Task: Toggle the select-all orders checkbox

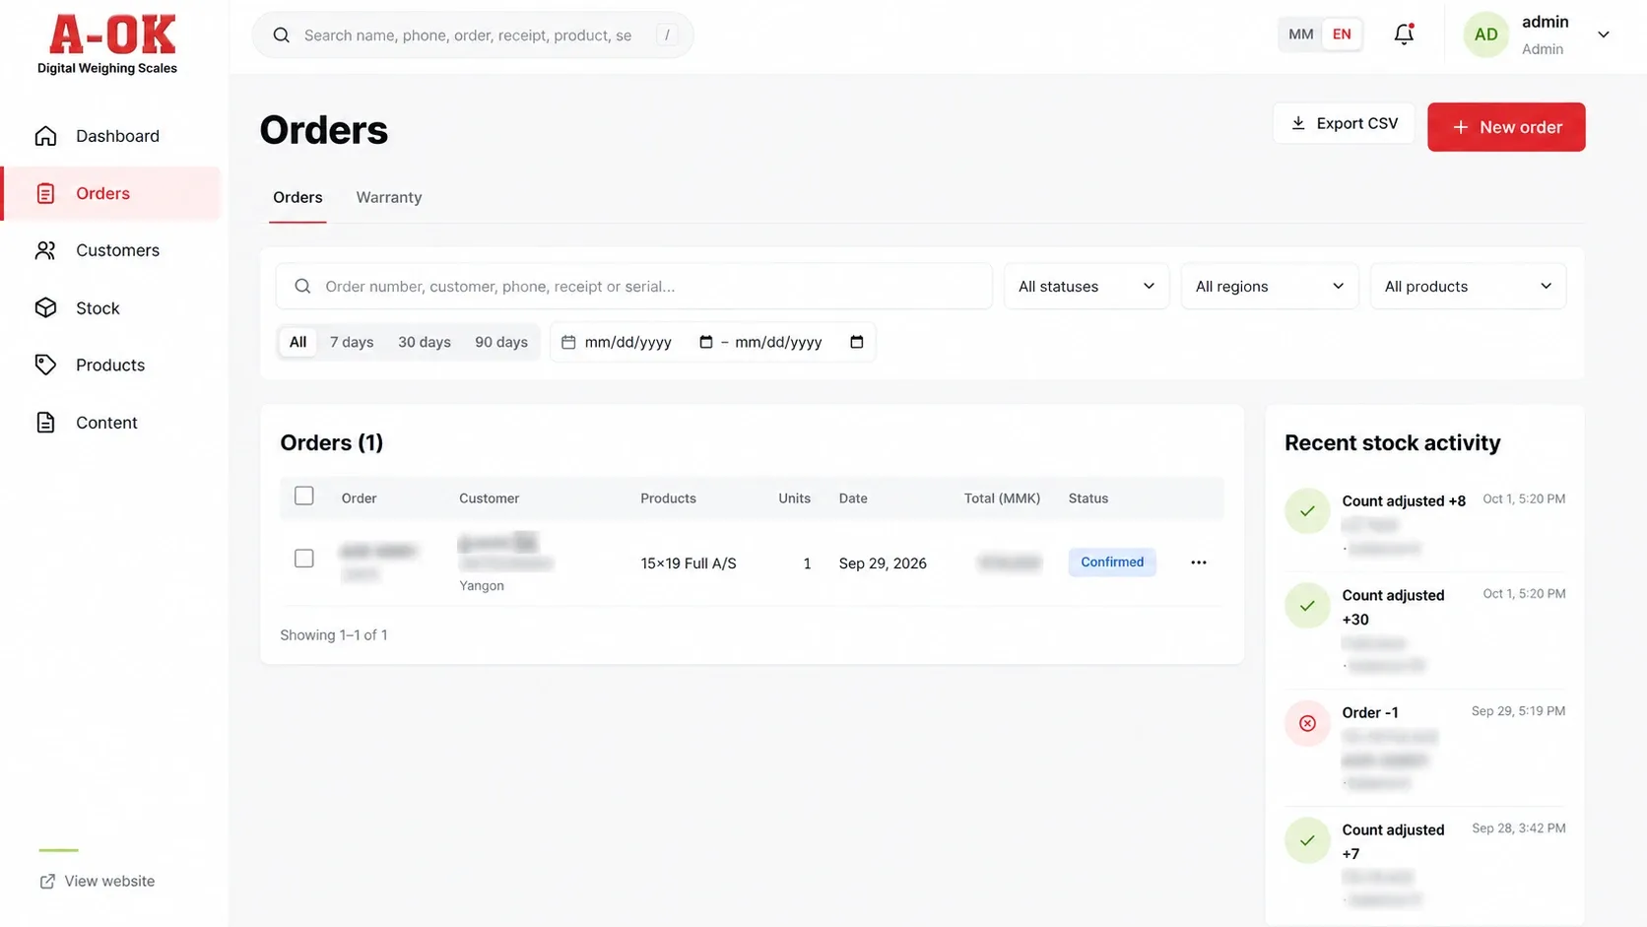Action: pyautogui.click(x=304, y=496)
